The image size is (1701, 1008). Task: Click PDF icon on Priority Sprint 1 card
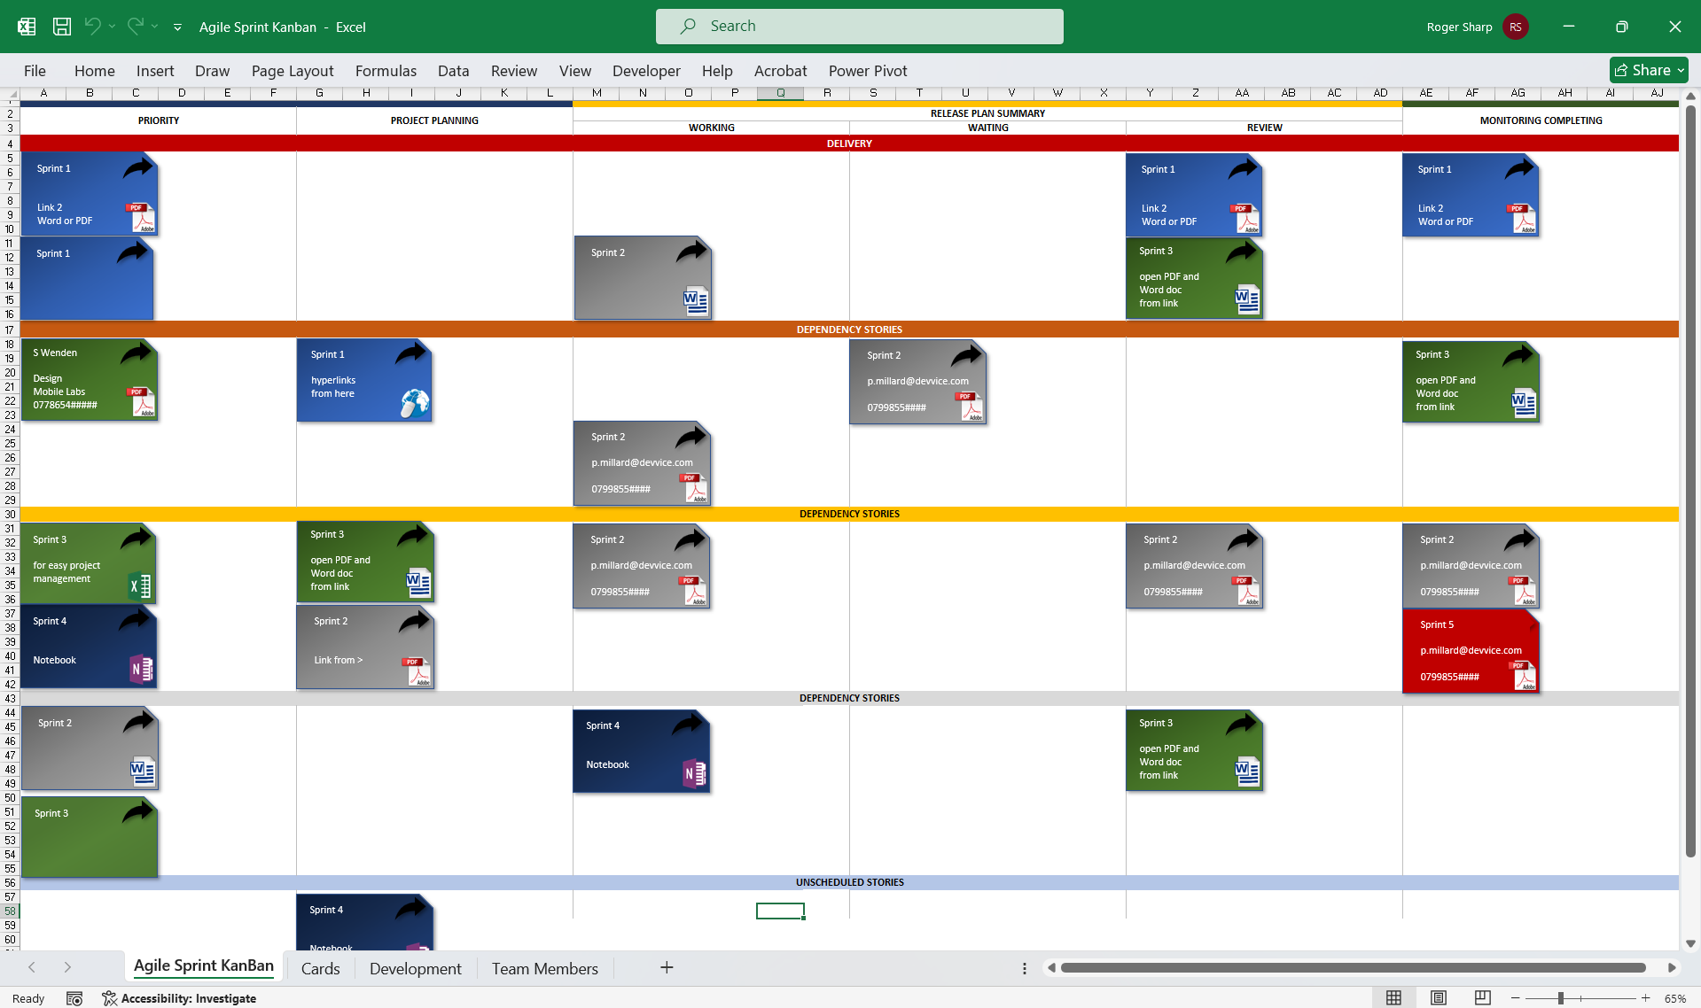point(140,217)
